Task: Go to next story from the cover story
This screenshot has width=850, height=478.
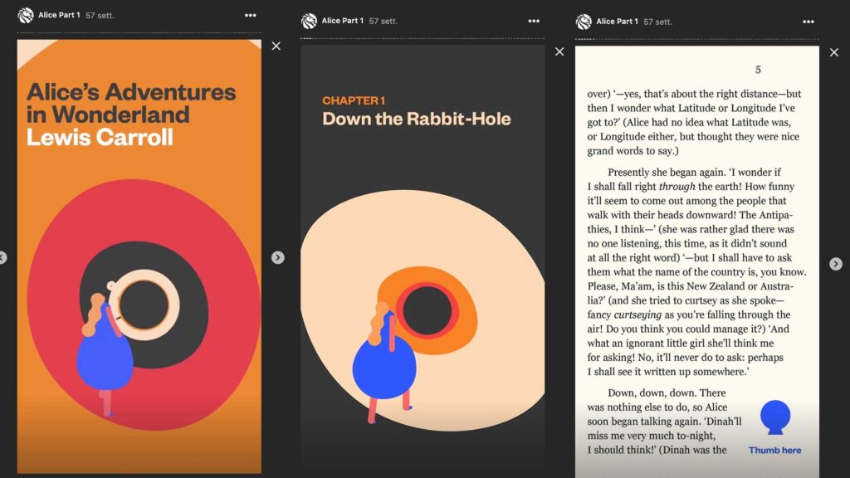Action: tap(277, 257)
